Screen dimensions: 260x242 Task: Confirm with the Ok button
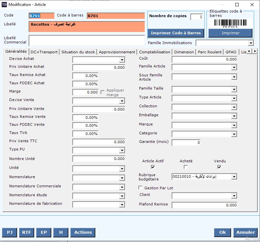pos(223,232)
